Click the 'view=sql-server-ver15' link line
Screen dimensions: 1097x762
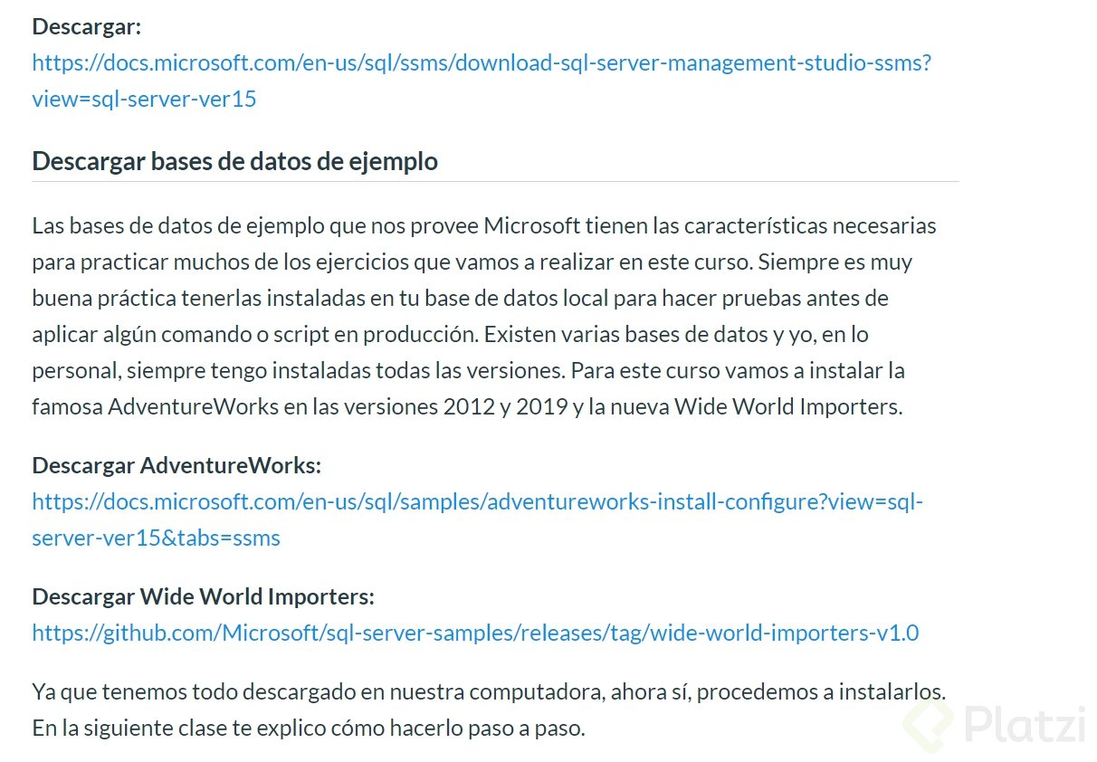144,99
